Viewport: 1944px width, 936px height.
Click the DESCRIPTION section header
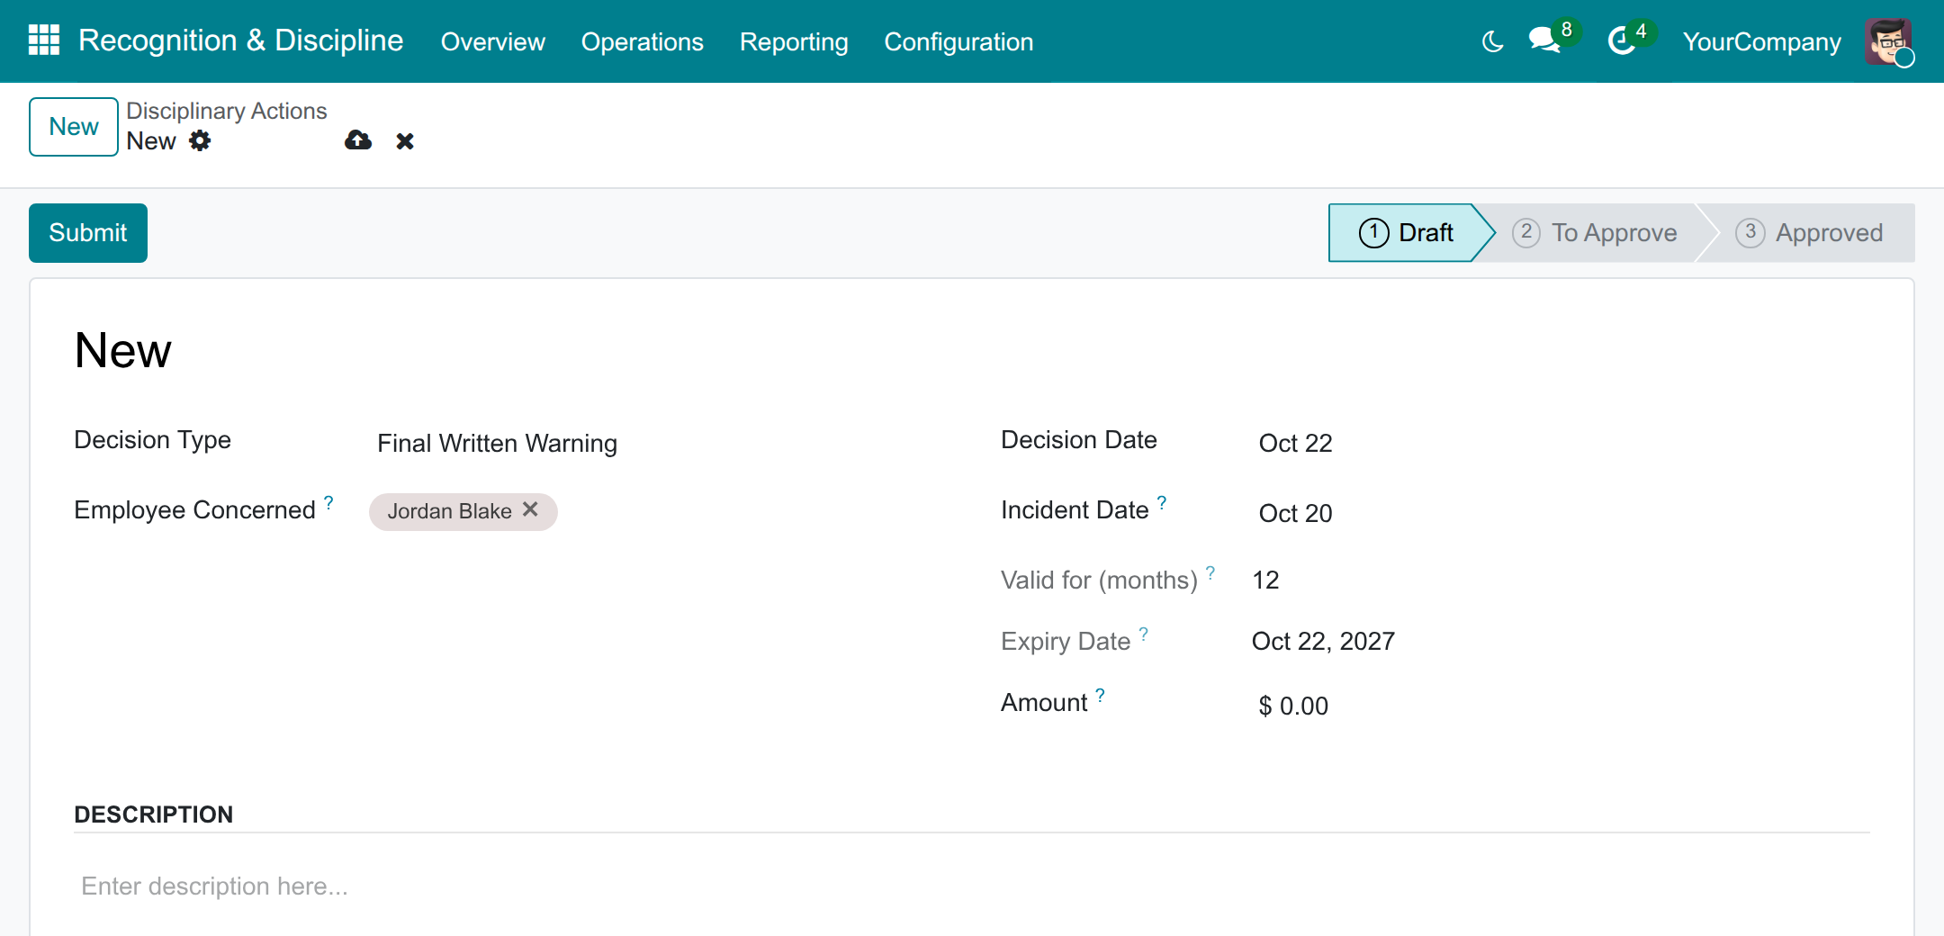(x=154, y=814)
